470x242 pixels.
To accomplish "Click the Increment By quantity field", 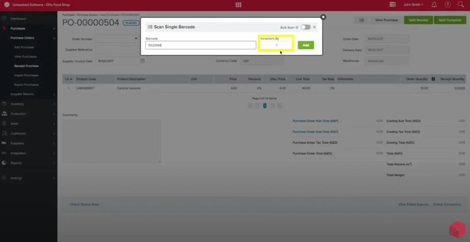I will [276, 45].
